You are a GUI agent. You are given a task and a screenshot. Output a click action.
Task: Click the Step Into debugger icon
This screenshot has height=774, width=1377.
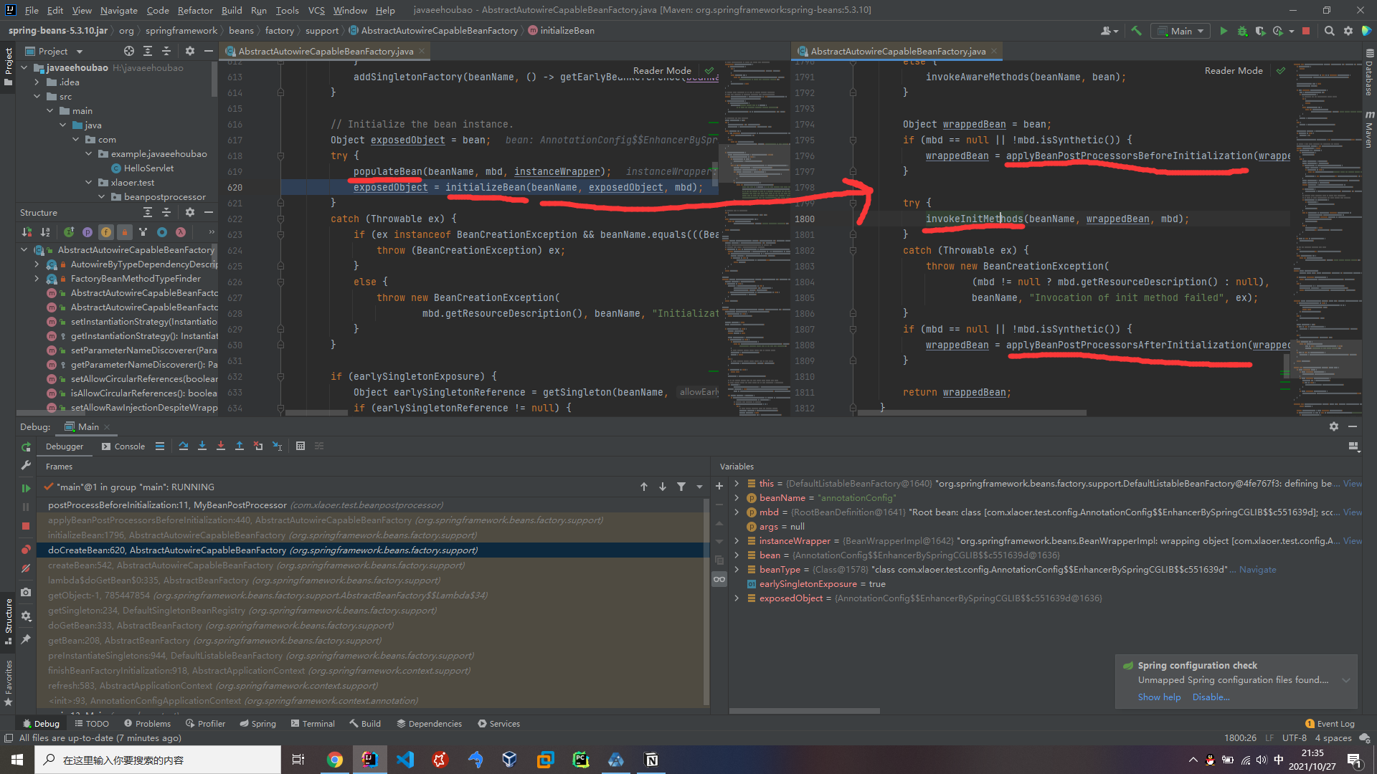(202, 446)
